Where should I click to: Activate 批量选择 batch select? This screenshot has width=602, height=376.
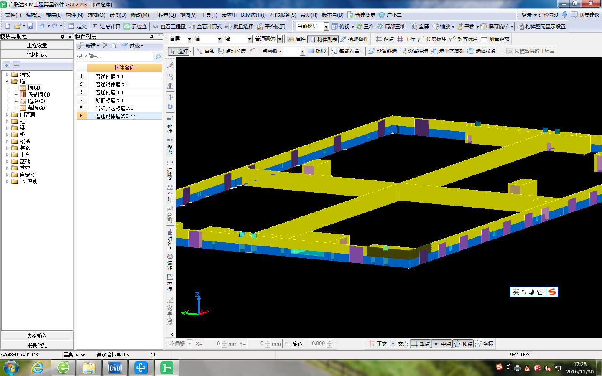point(239,26)
